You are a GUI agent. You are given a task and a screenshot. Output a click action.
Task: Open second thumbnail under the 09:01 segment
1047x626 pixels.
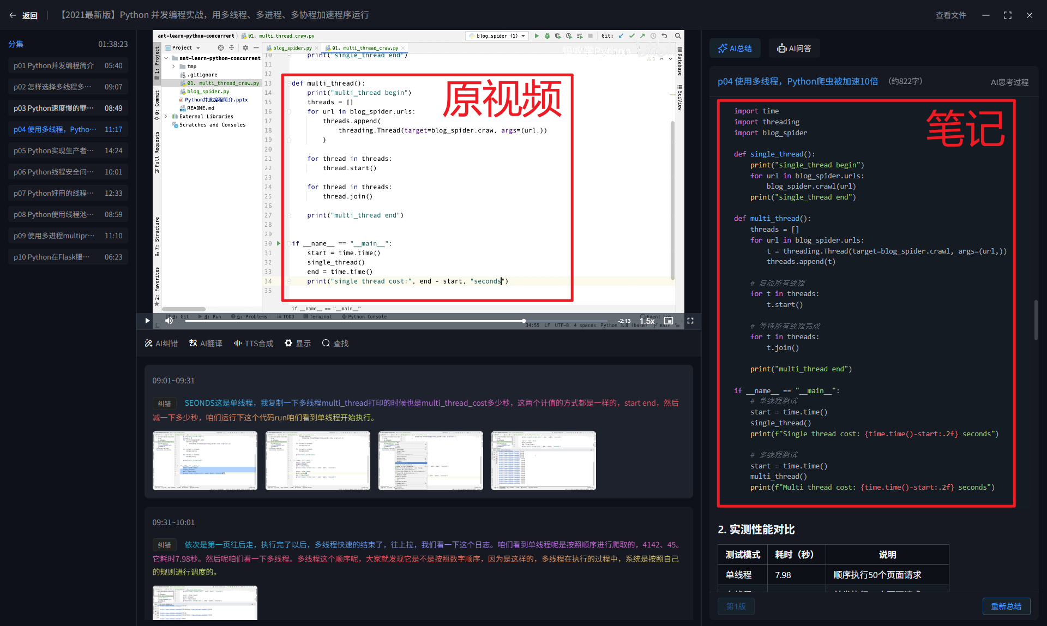[318, 461]
